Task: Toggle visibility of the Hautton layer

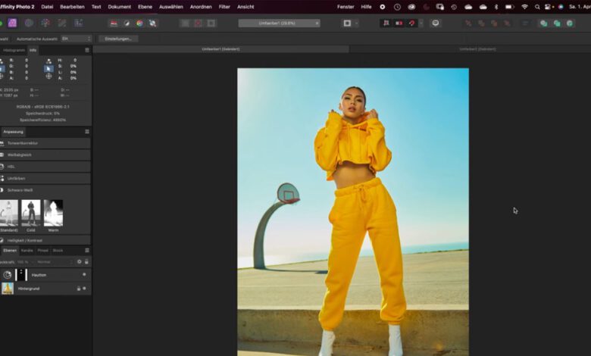Action: (84, 274)
